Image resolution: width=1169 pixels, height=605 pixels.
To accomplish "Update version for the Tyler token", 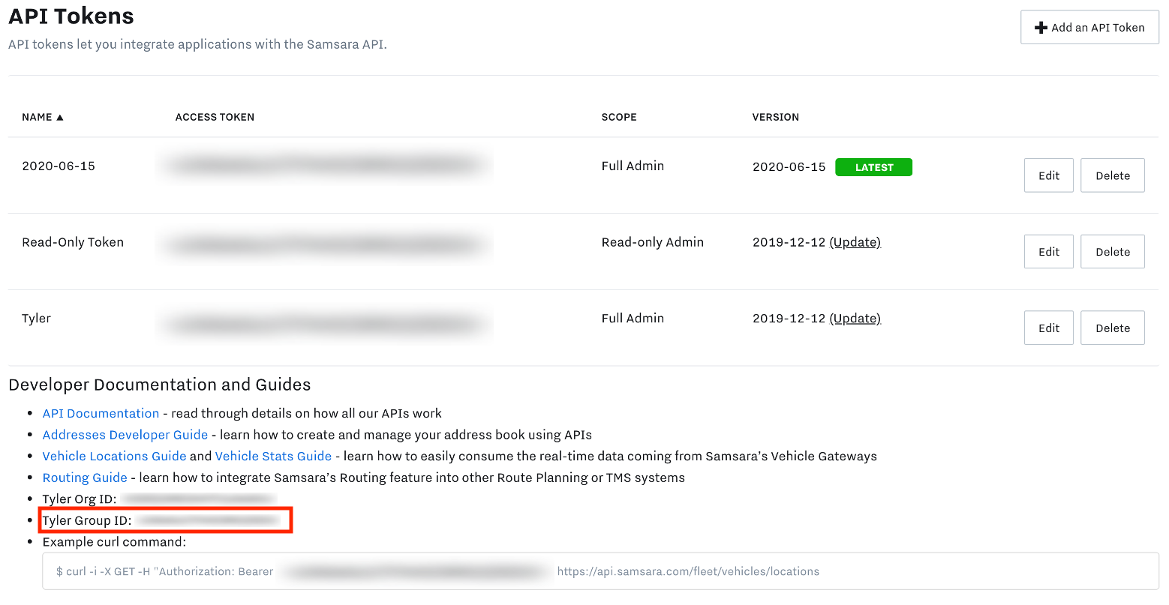I will [x=855, y=319].
